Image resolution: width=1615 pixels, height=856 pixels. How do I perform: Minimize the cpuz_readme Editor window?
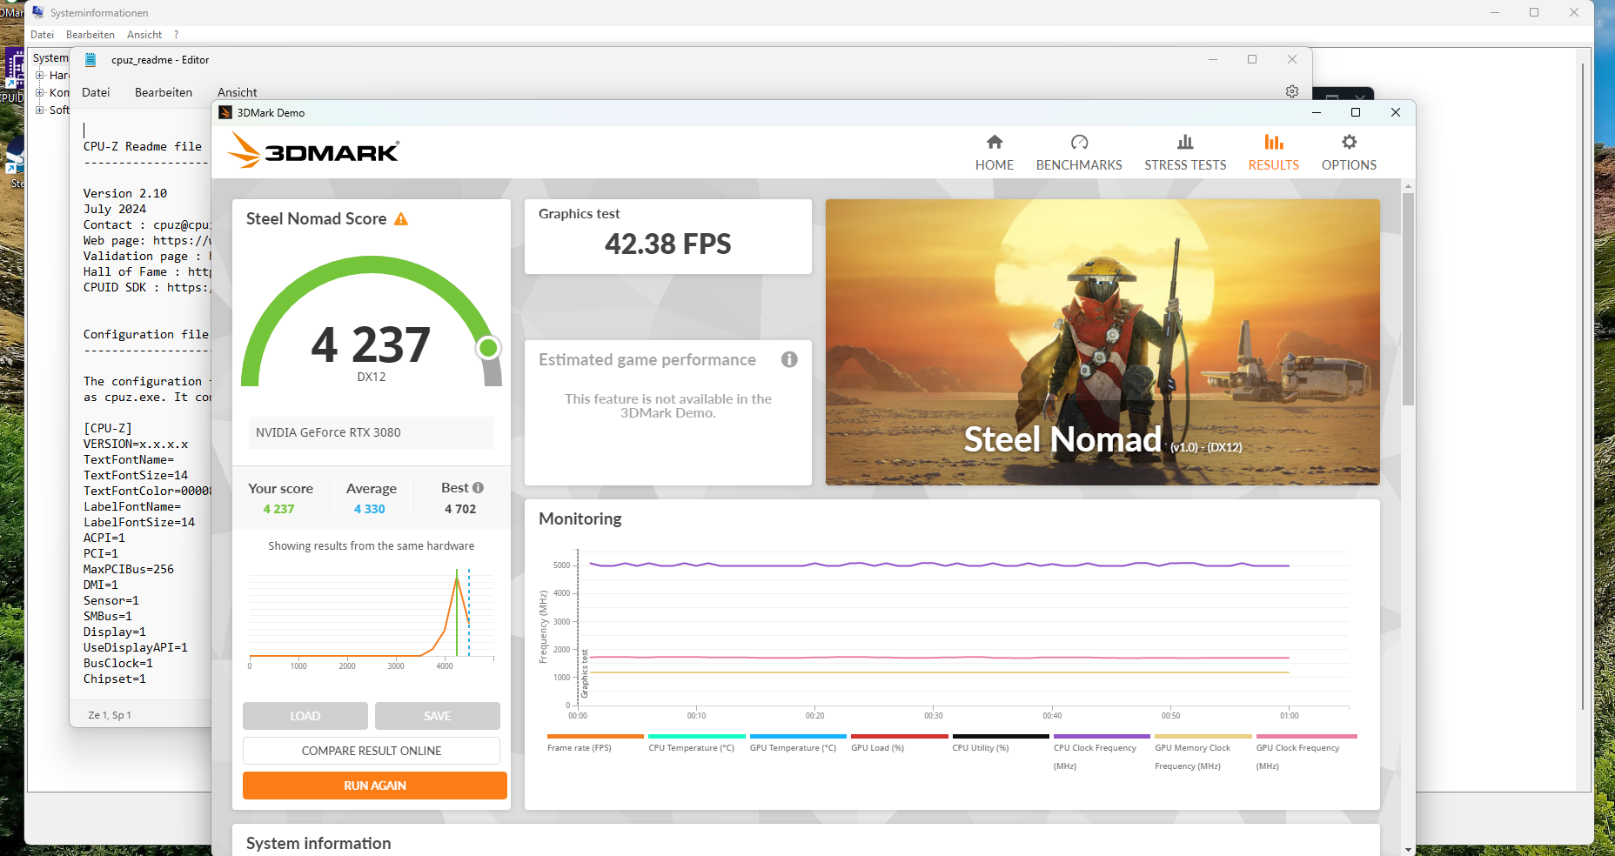click(x=1212, y=59)
